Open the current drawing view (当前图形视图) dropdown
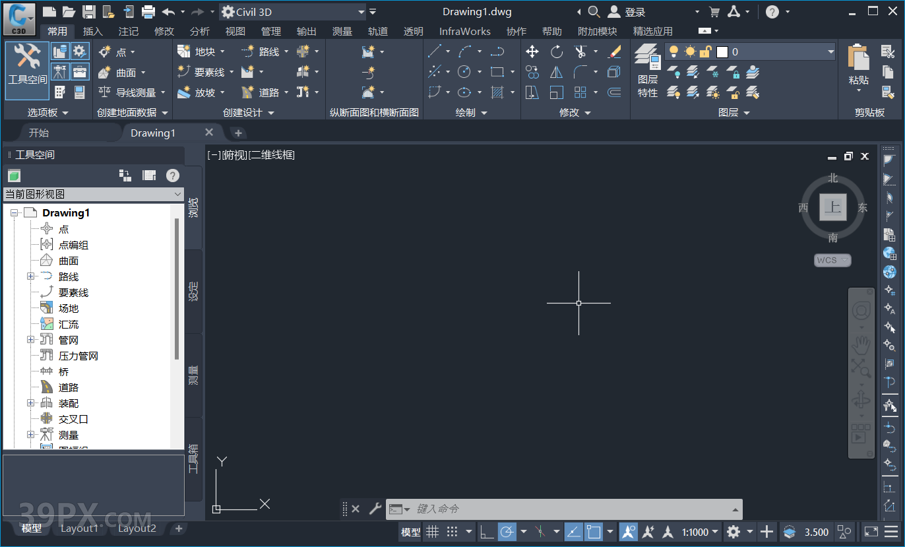The width and height of the screenshot is (905, 547). (x=93, y=194)
